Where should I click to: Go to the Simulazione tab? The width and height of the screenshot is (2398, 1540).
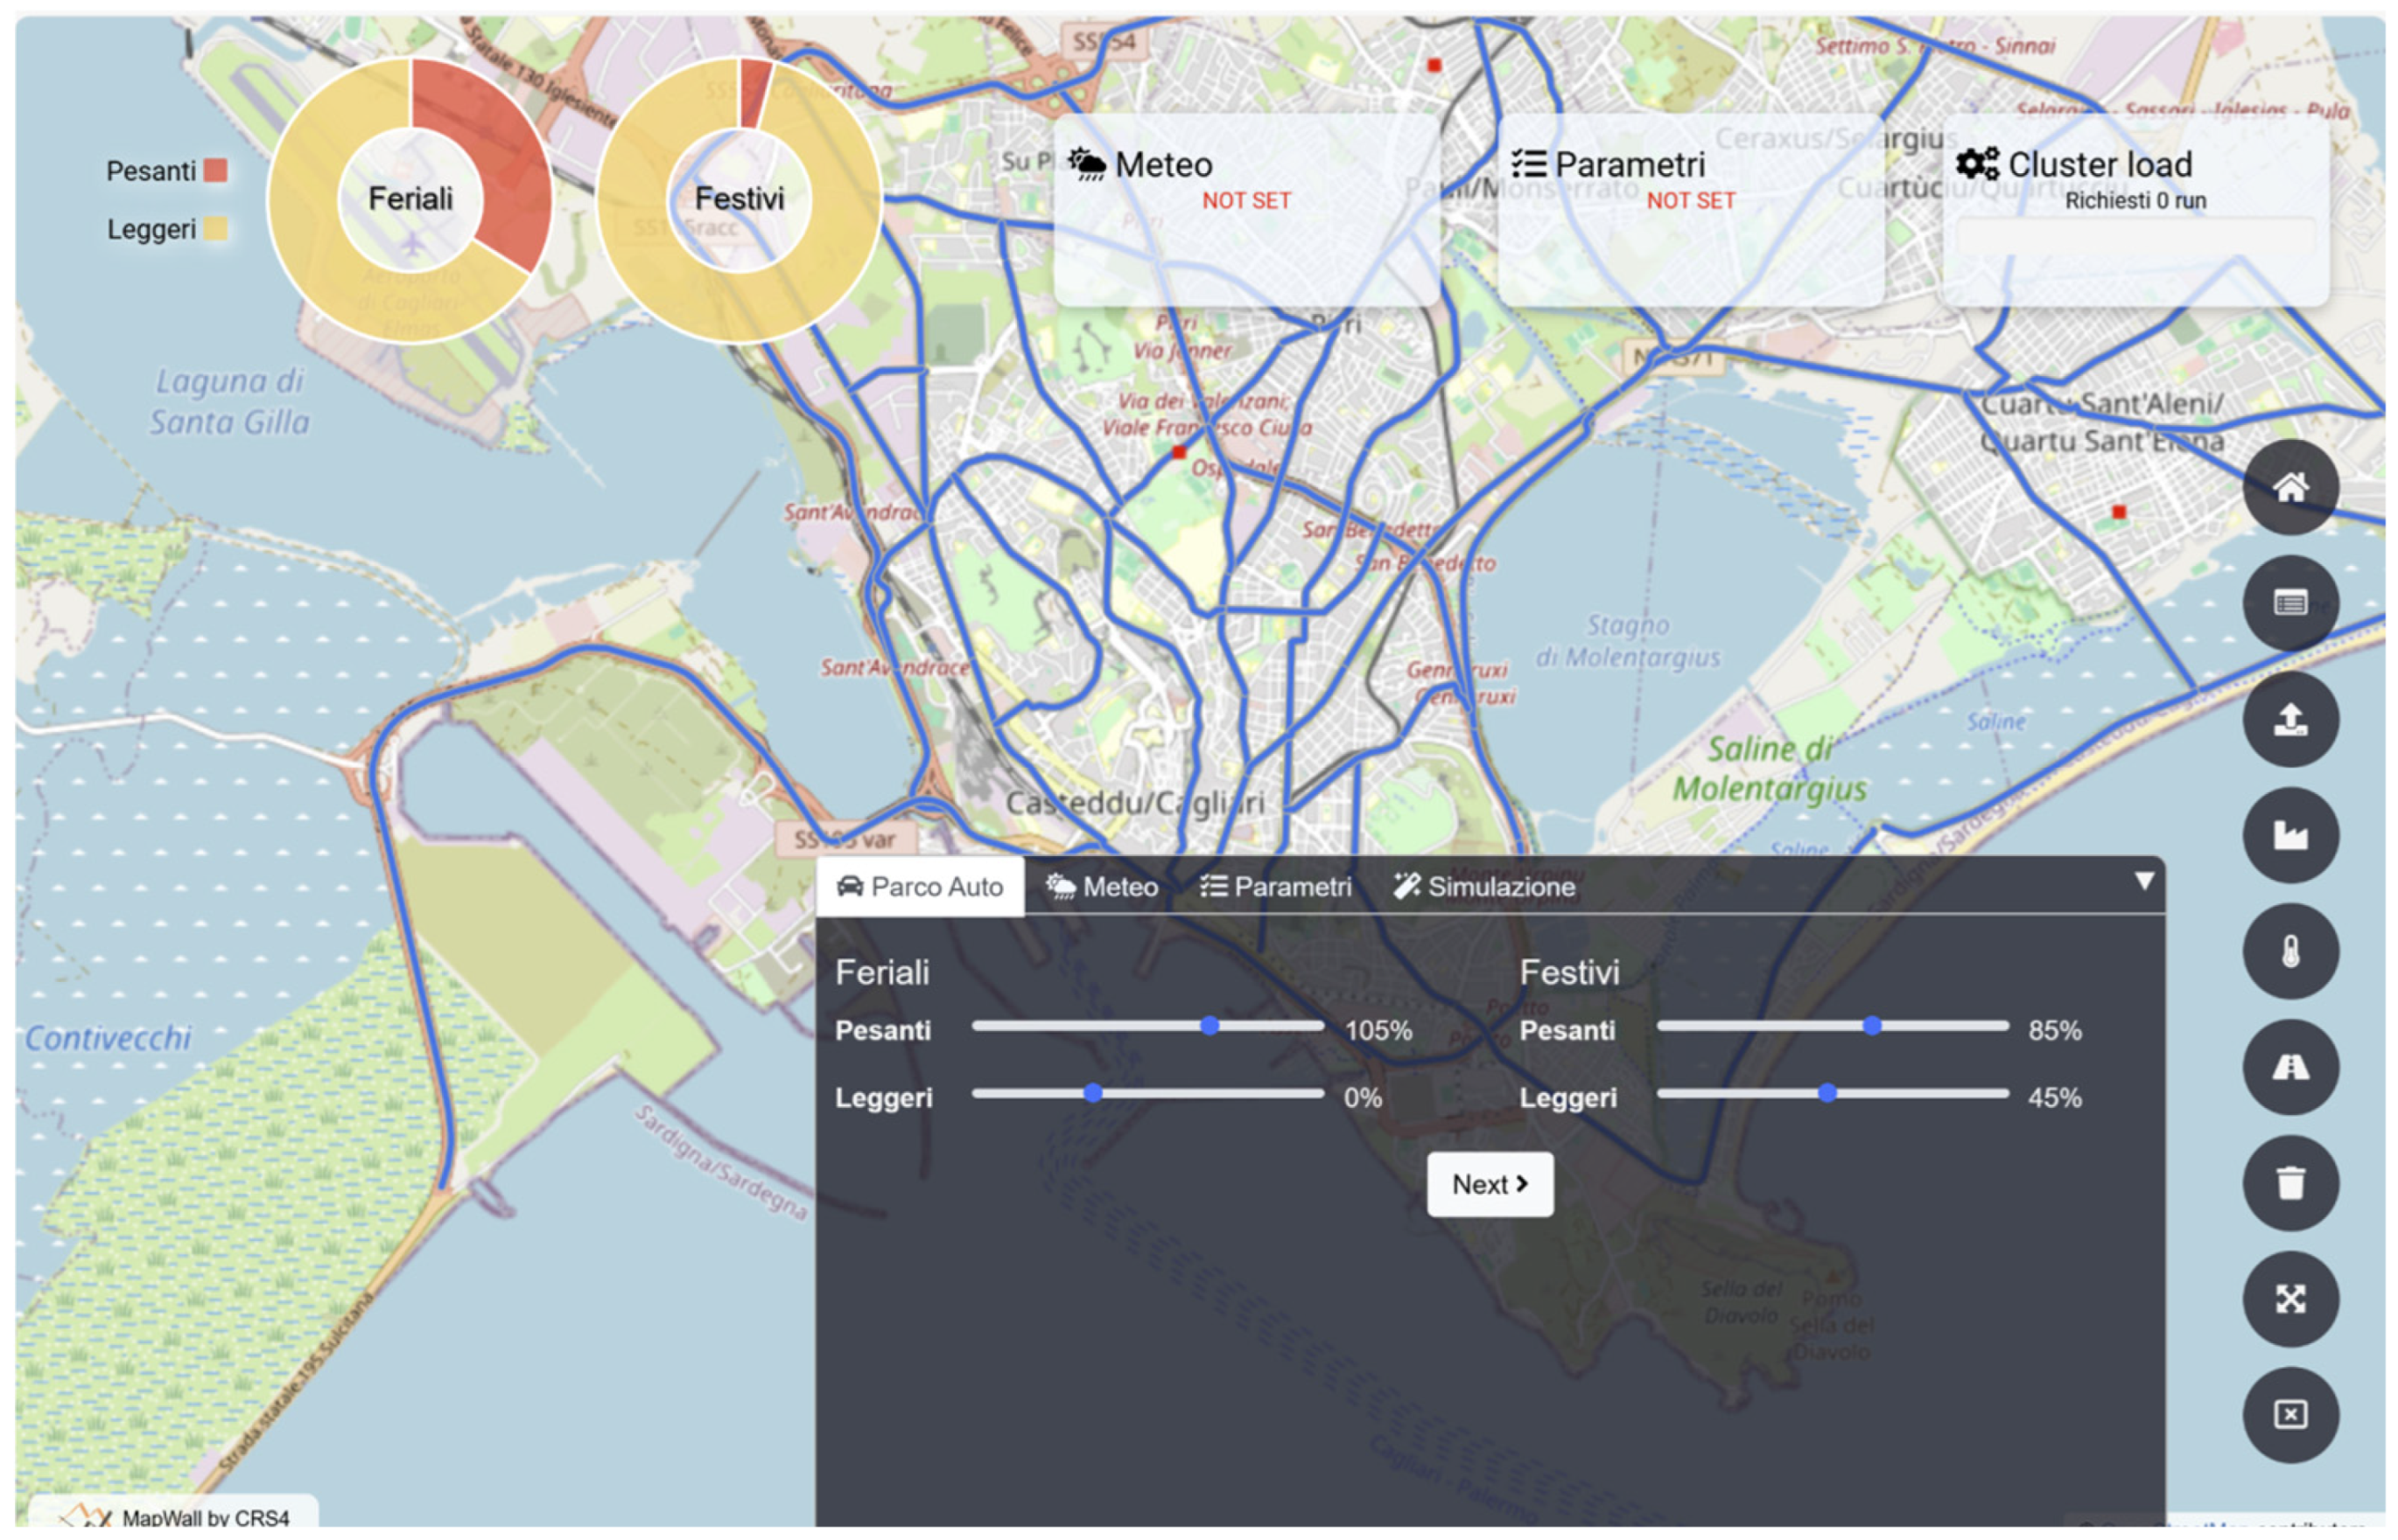pyautogui.click(x=1484, y=887)
